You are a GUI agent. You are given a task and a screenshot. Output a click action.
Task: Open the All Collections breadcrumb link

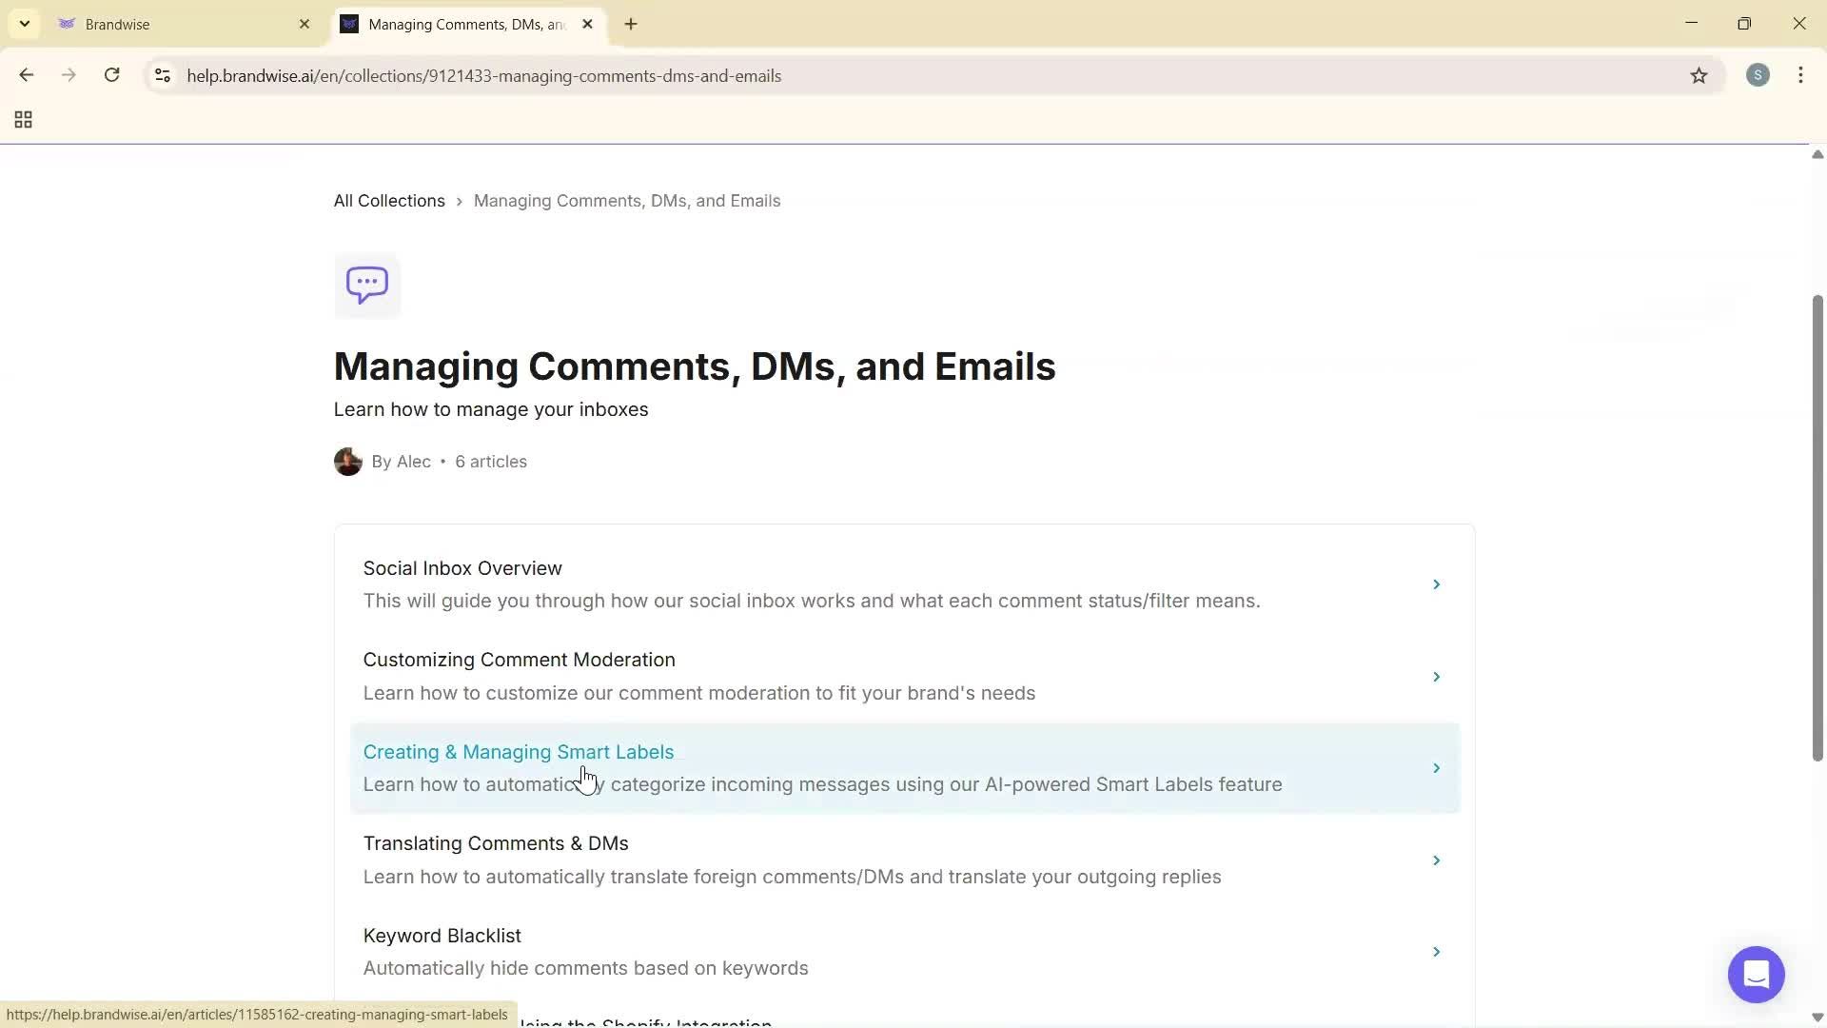pos(388,200)
